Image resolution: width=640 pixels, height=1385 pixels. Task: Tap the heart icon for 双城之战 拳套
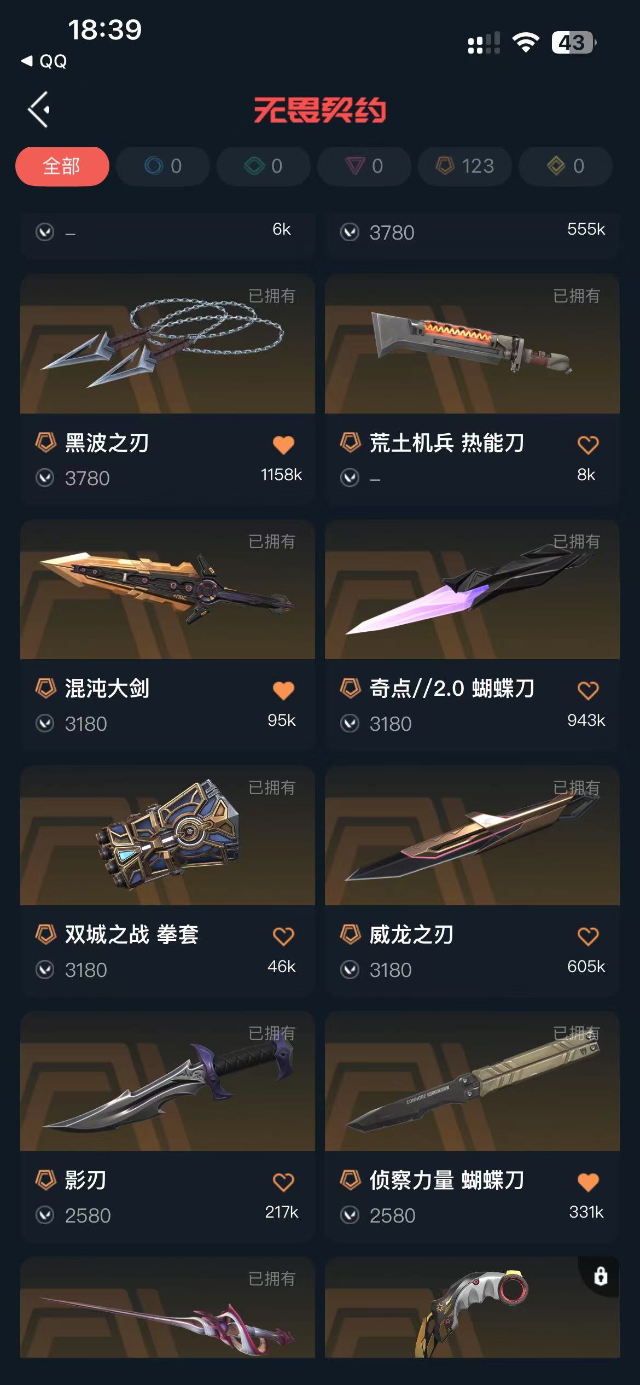pyautogui.click(x=283, y=936)
